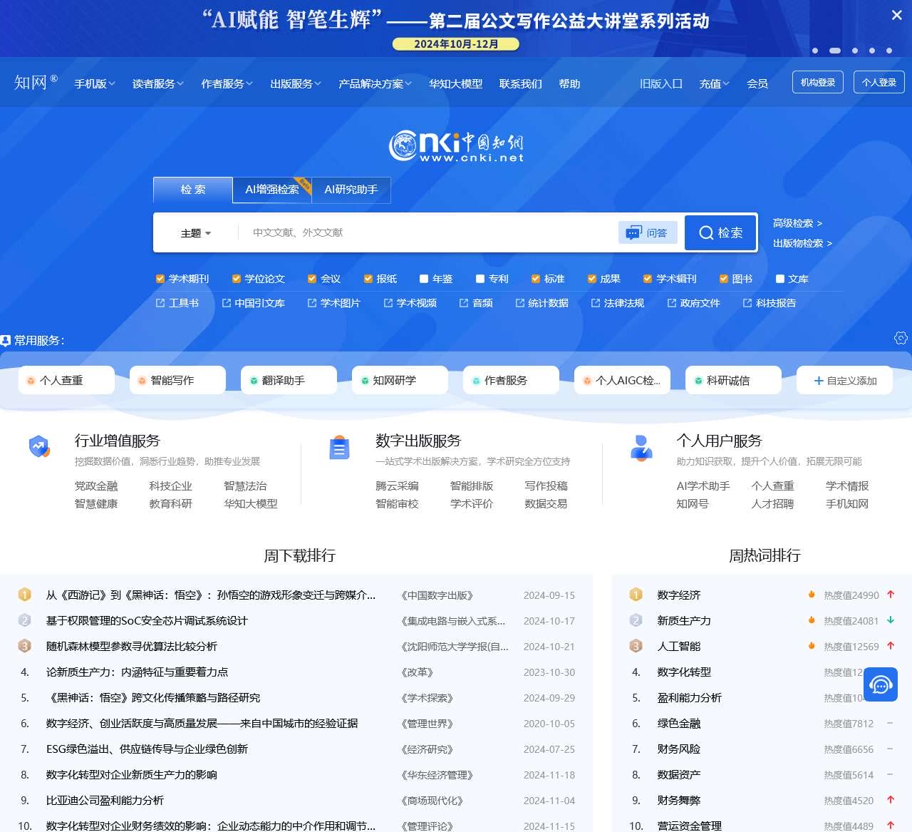Viewport: 912px width, 832px height.
Task: Click the magnifier 检索 search button
Action: coord(721,232)
